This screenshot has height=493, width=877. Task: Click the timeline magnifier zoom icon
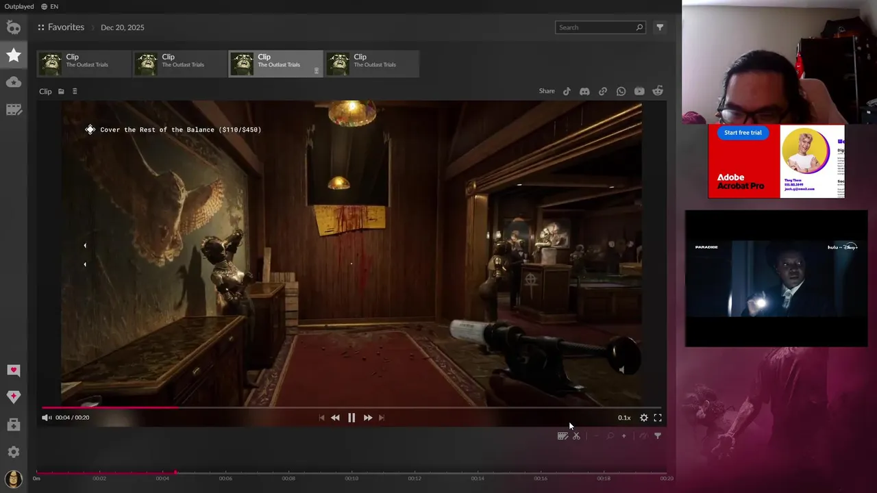tap(610, 435)
